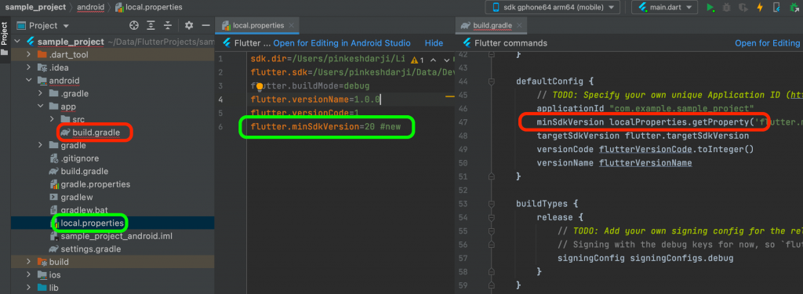Fold the buildTypes block on line 53
The image size is (803, 294).
[492, 203]
